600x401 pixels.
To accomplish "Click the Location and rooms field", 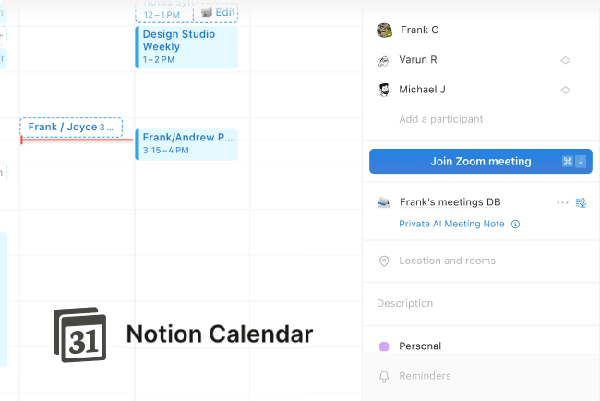I will (x=447, y=261).
